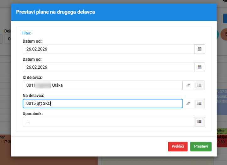Open calendar picker for second Datum od

pos(199,67)
